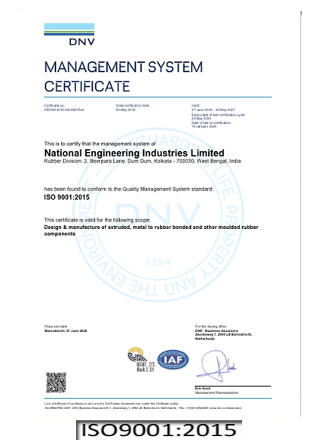This screenshot has height=440, width=322.
Task: Select 'National Engineering Industries Limited' company name
Action: tap(134, 153)
